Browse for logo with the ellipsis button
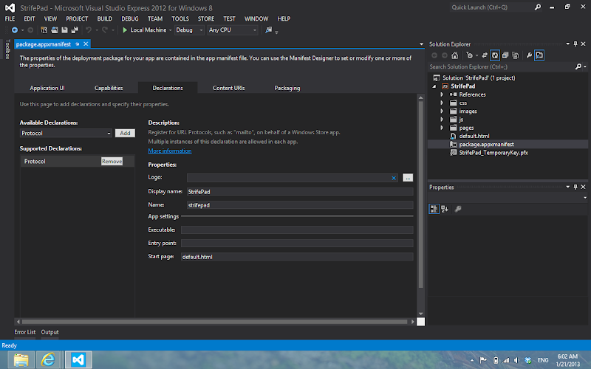591x369 pixels. 408,178
